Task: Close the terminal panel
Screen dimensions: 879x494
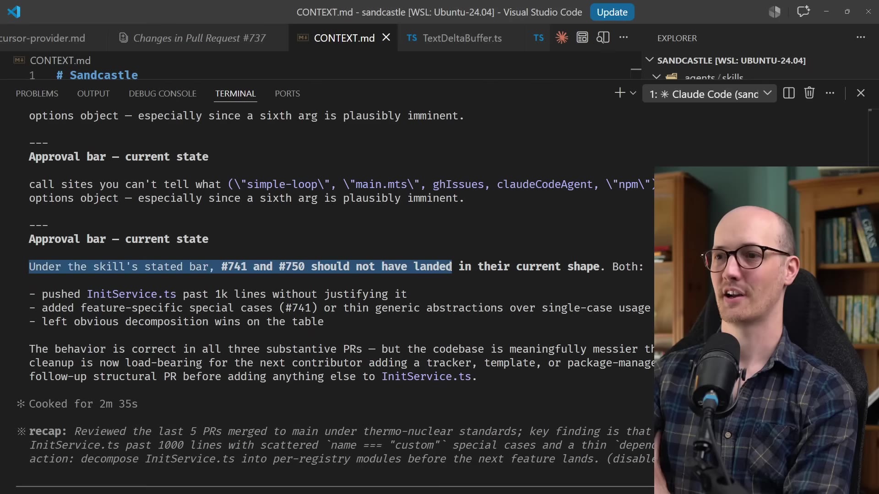Action: (x=861, y=93)
